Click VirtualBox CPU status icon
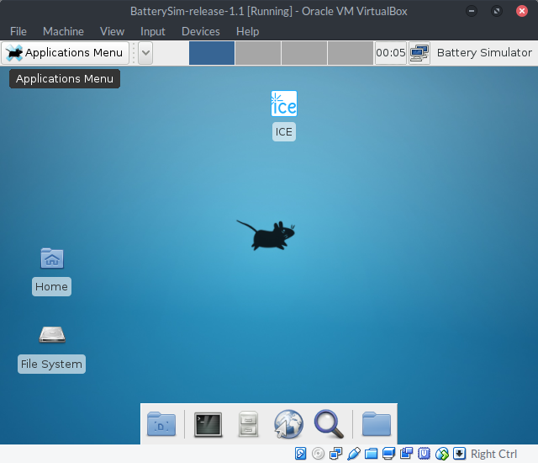538x463 pixels. [x=424, y=454]
